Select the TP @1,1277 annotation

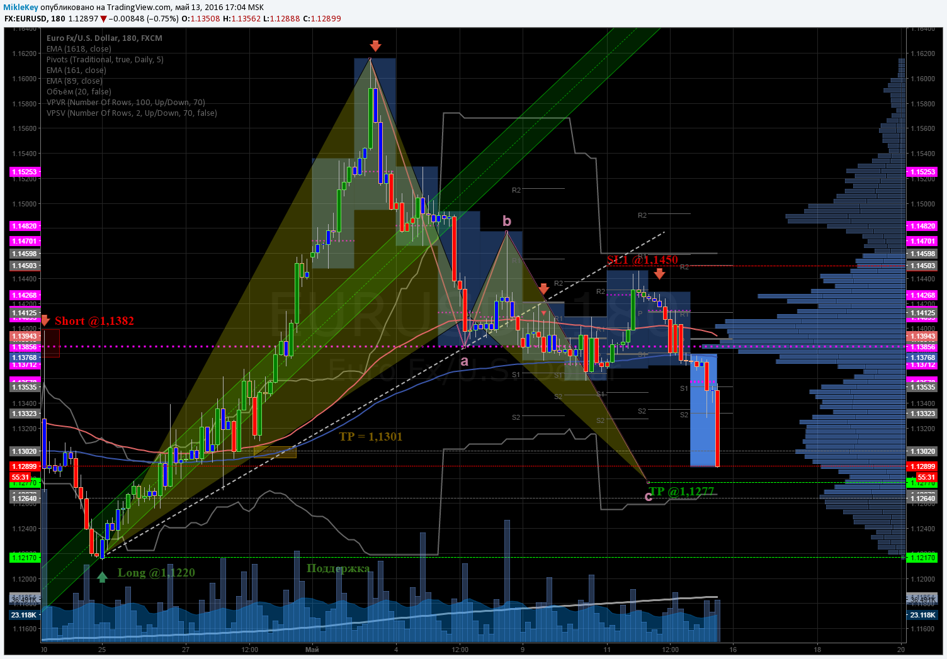[681, 492]
